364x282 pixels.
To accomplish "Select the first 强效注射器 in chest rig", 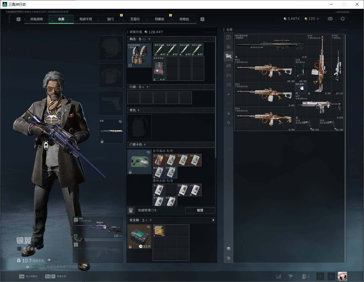I will [159, 49].
